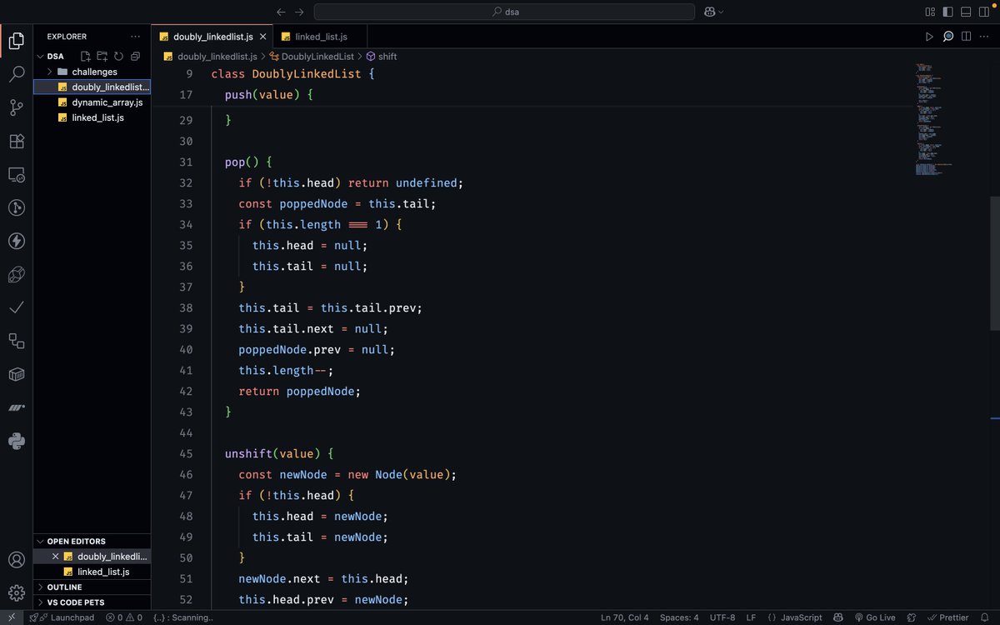Open notifications bell in status bar
The image size is (1000, 625).
986,617
